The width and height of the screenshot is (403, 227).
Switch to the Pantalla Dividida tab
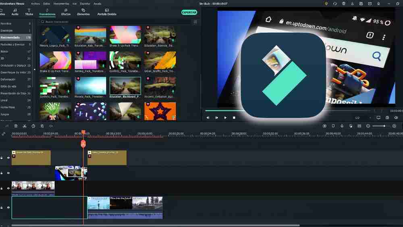(x=107, y=12)
